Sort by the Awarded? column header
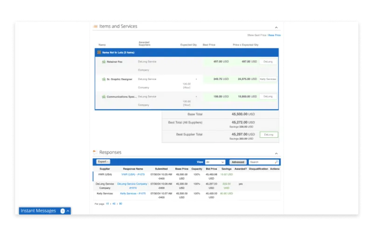 tap(241, 169)
